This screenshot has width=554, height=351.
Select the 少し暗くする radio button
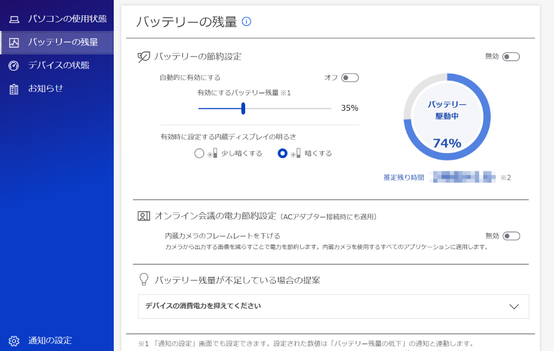point(199,154)
